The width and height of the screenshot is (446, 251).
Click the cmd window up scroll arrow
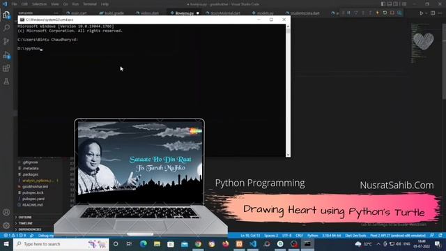coord(288,26)
